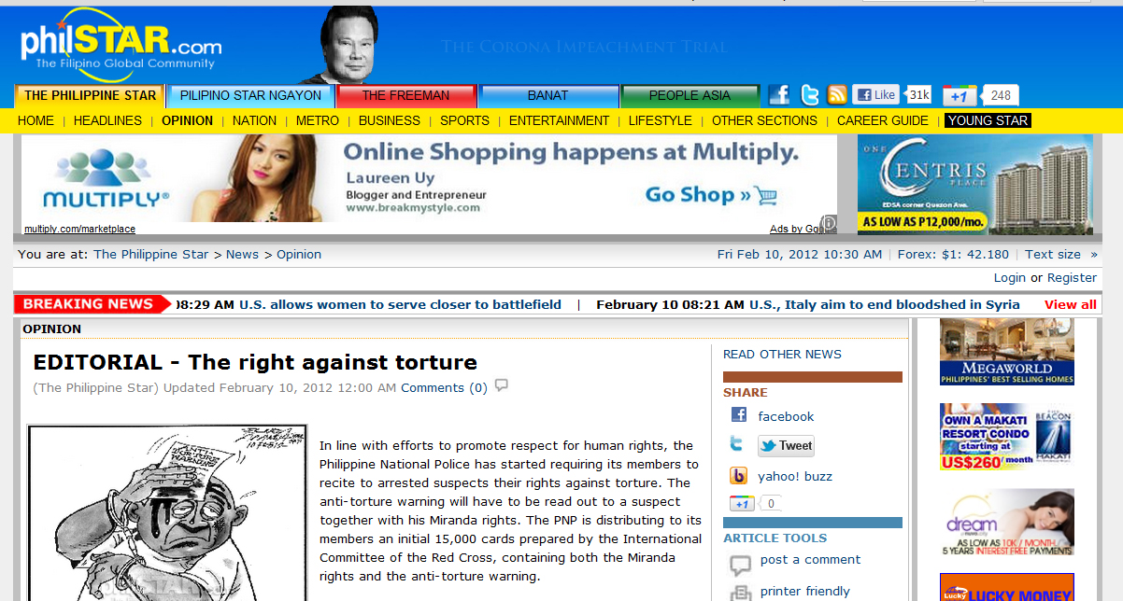
Task: Click the View all breaking news link
Action: click(x=1070, y=304)
